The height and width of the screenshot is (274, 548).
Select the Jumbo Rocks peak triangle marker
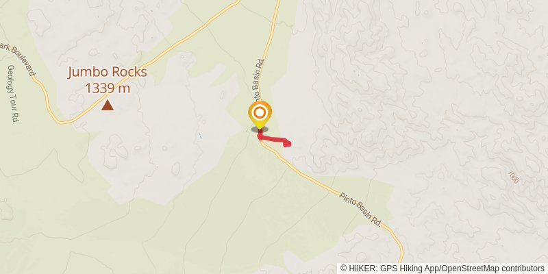pos(108,105)
